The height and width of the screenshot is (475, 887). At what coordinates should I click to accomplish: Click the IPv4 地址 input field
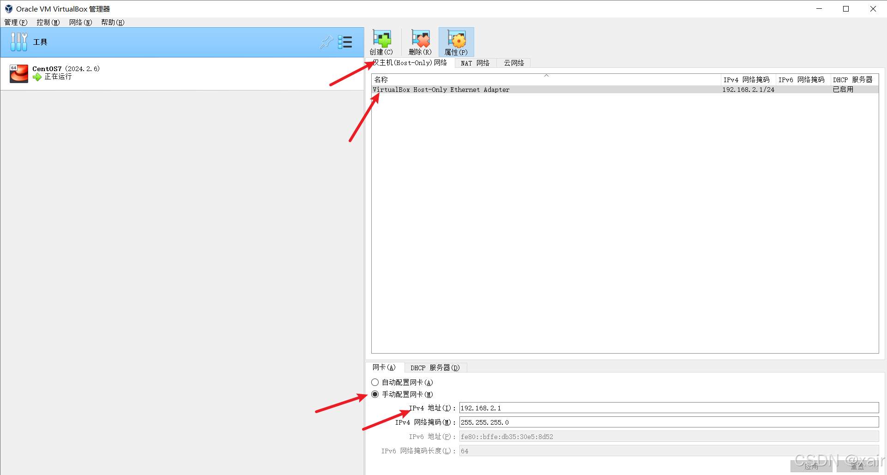pos(669,408)
